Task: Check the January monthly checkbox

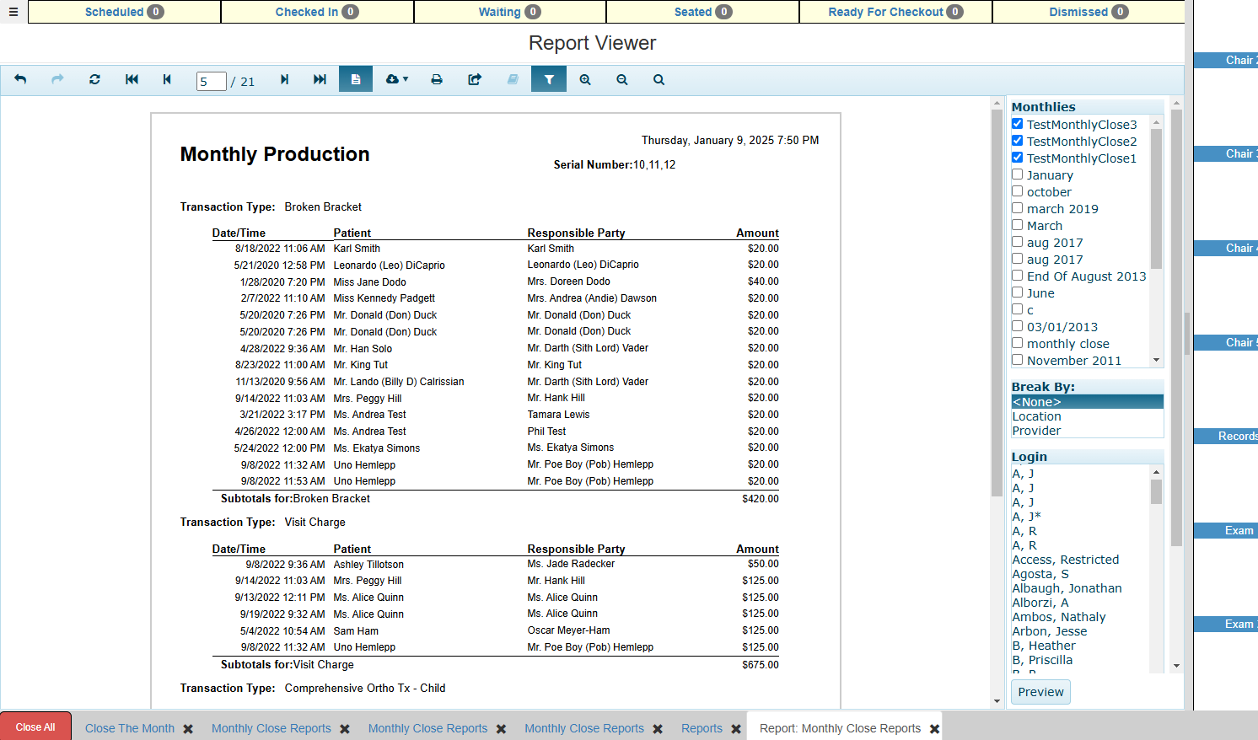Action: [x=1017, y=174]
